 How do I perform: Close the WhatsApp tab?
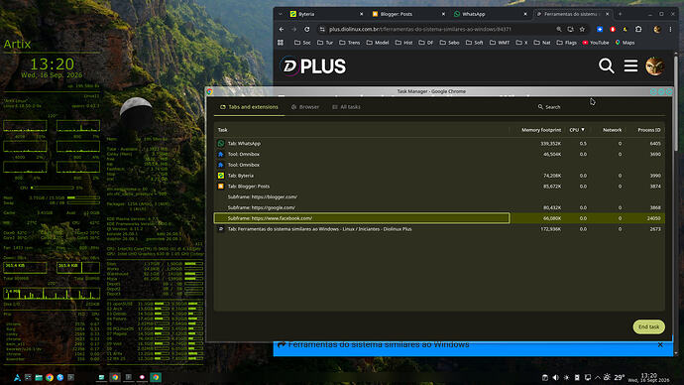[x=525, y=14]
